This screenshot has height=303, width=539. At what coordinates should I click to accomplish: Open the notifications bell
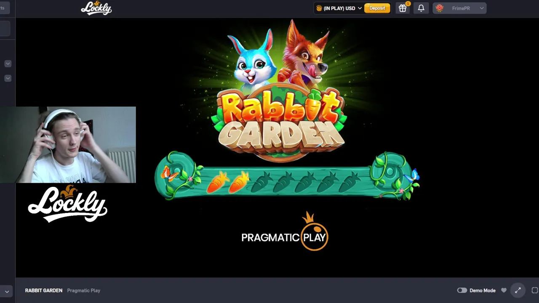(x=421, y=8)
